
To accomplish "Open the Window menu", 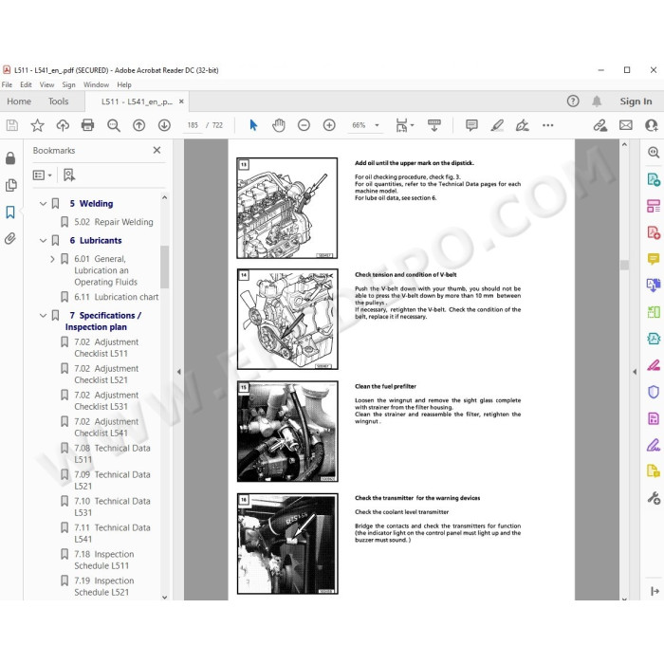I will [96, 84].
